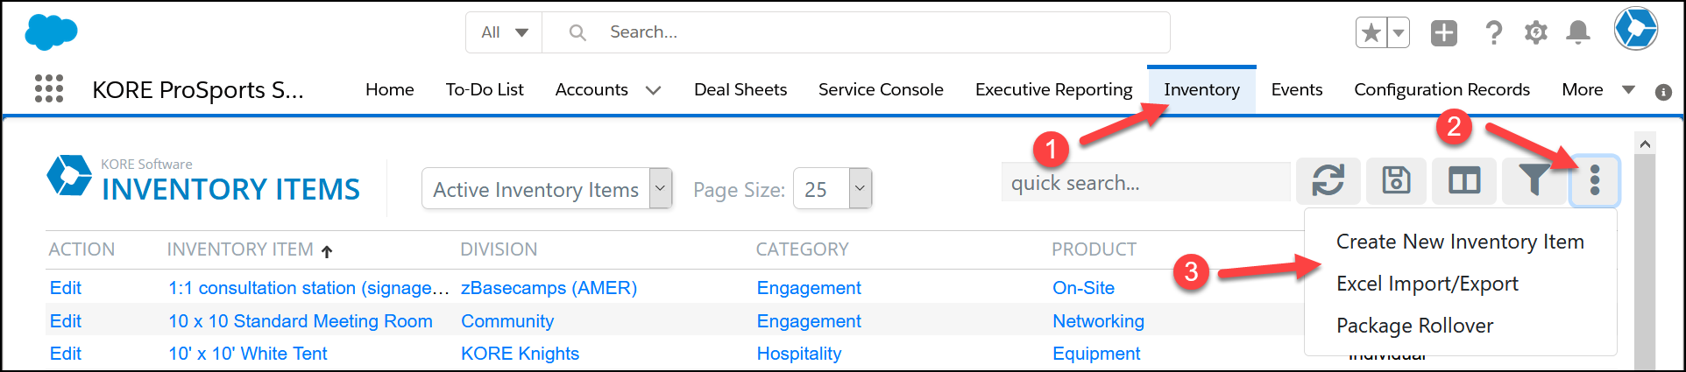Open the zBasecamps (AMER) division link

click(549, 288)
